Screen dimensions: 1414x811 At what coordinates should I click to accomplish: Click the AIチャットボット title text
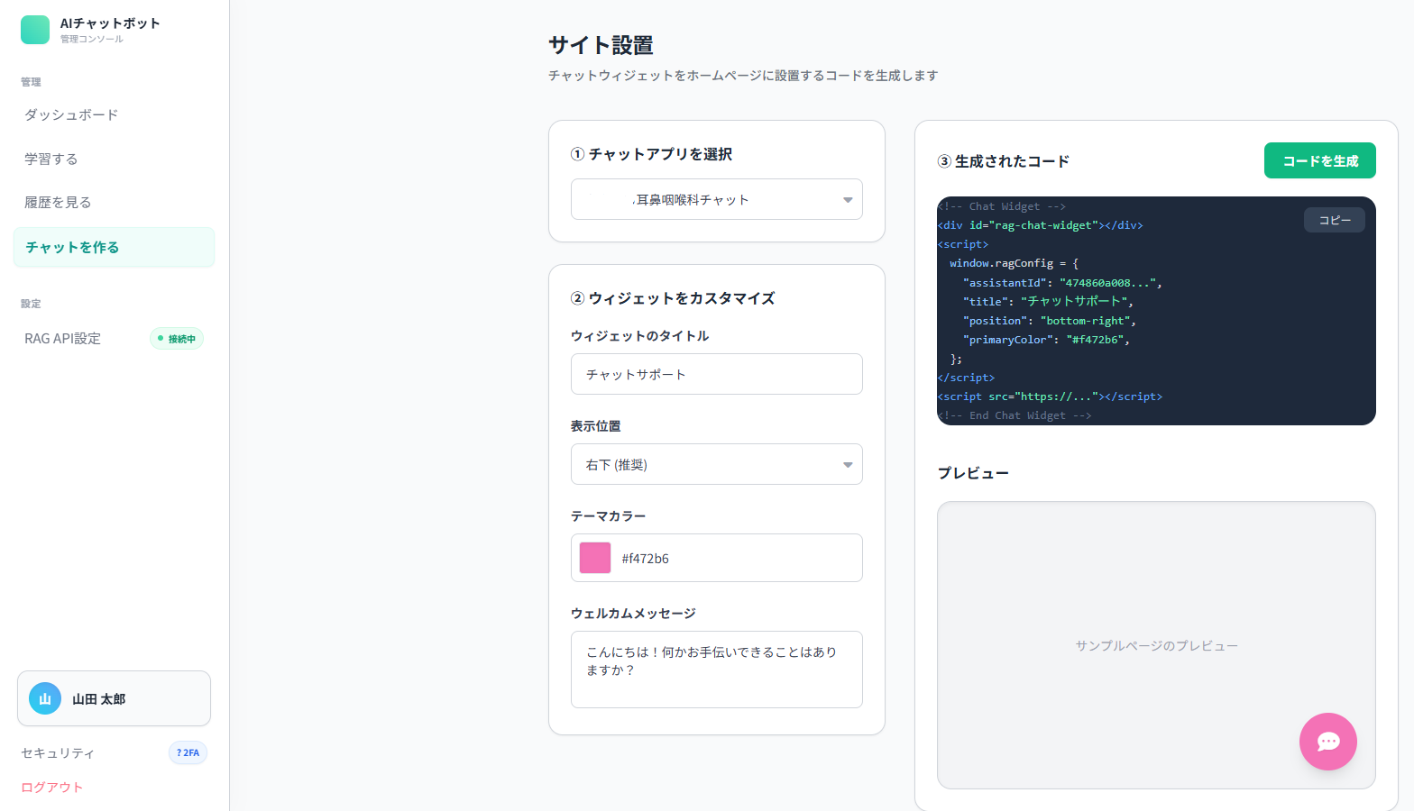[110, 23]
